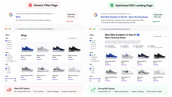Image resolution: width=172 pixels, height=97 pixels.
Task: Open the blue Nike Air Zoom Pegasus image in Shop page
Action: point(27,49)
